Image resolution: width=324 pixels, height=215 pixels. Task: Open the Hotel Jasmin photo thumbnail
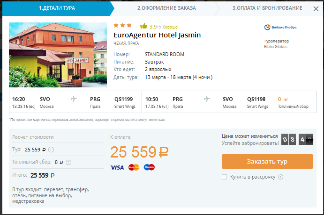pos(58,54)
